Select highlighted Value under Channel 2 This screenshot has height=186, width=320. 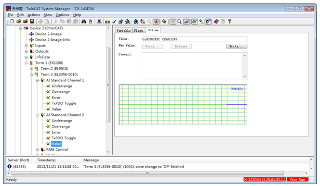pos(56,144)
